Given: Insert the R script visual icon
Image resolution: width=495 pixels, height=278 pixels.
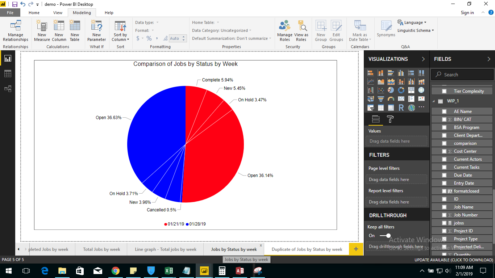Looking at the screenshot, I should pos(401,108).
